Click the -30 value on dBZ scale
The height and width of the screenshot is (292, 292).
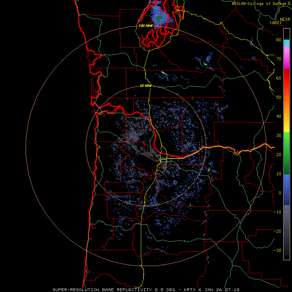277,250
